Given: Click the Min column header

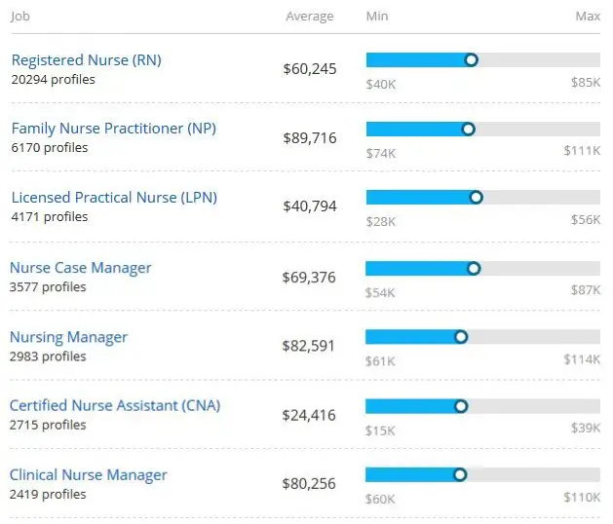Looking at the screenshot, I should [377, 17].
